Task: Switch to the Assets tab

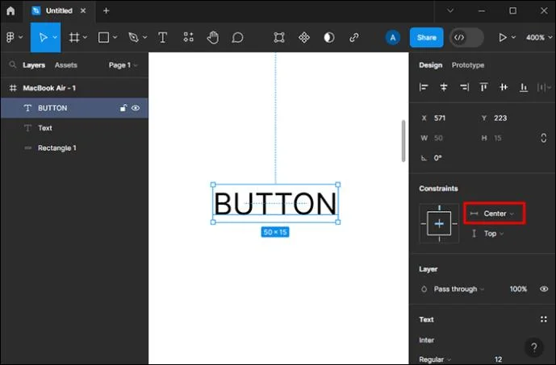Action: (66, 65)
